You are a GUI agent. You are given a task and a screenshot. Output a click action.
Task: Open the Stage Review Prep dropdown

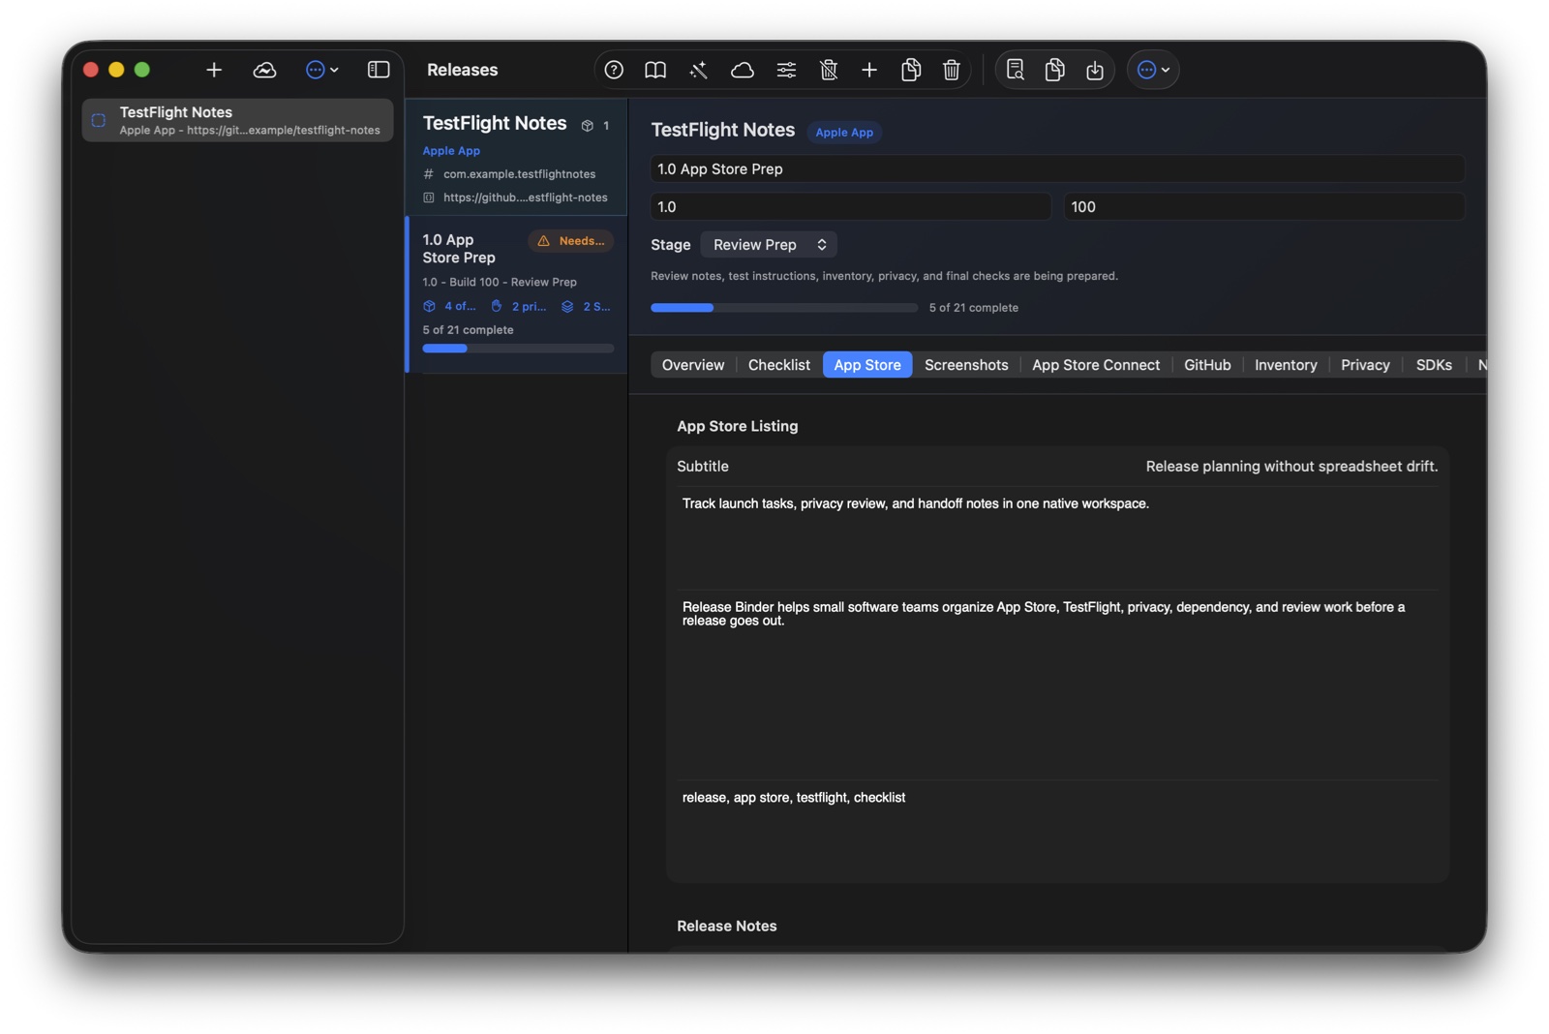769,245
